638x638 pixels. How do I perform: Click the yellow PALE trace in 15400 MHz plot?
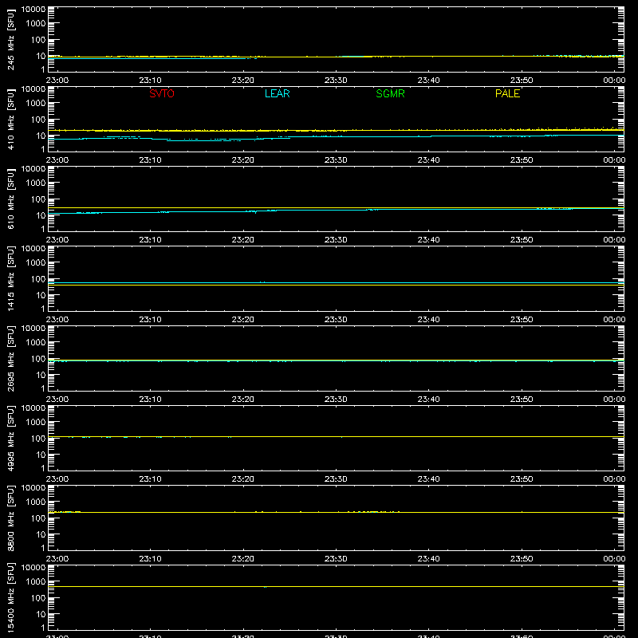[336, 586]
